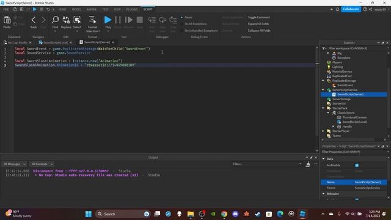Click the Step Over debugger icon

point(163,20)
